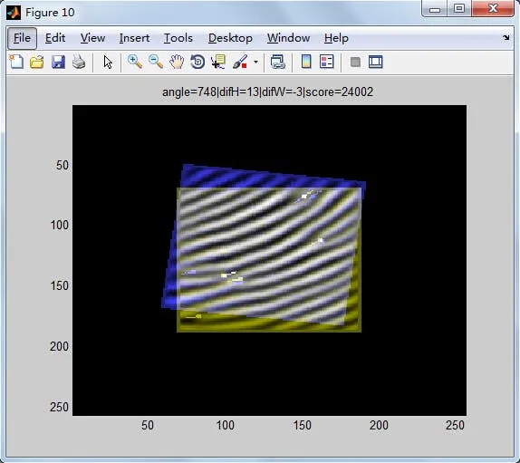Enable the Pan hand tool
The width and height of the screenshot is (520, 463).
[177, 62]
